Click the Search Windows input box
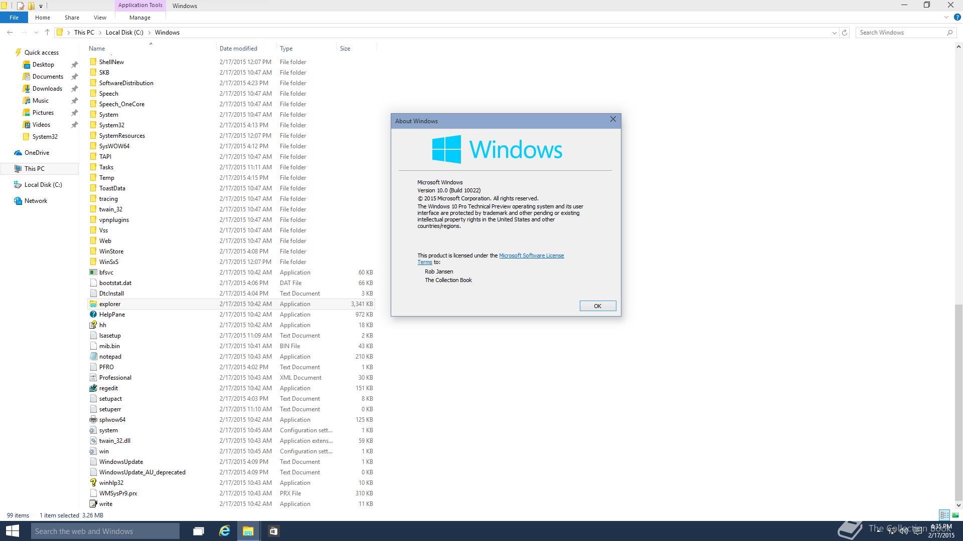Image resolution: width=963 pixels, height=541 pixels. 900,33
